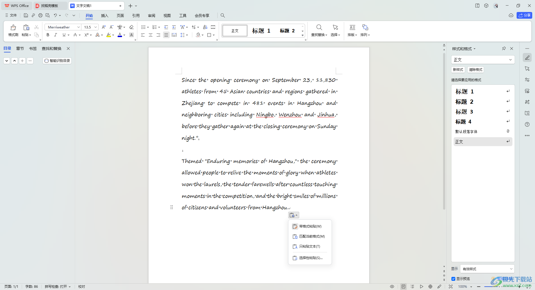The height and width of the screenshot is (290, 535).
Task: Open numbered list dropdown
Action: coord(159,27)
